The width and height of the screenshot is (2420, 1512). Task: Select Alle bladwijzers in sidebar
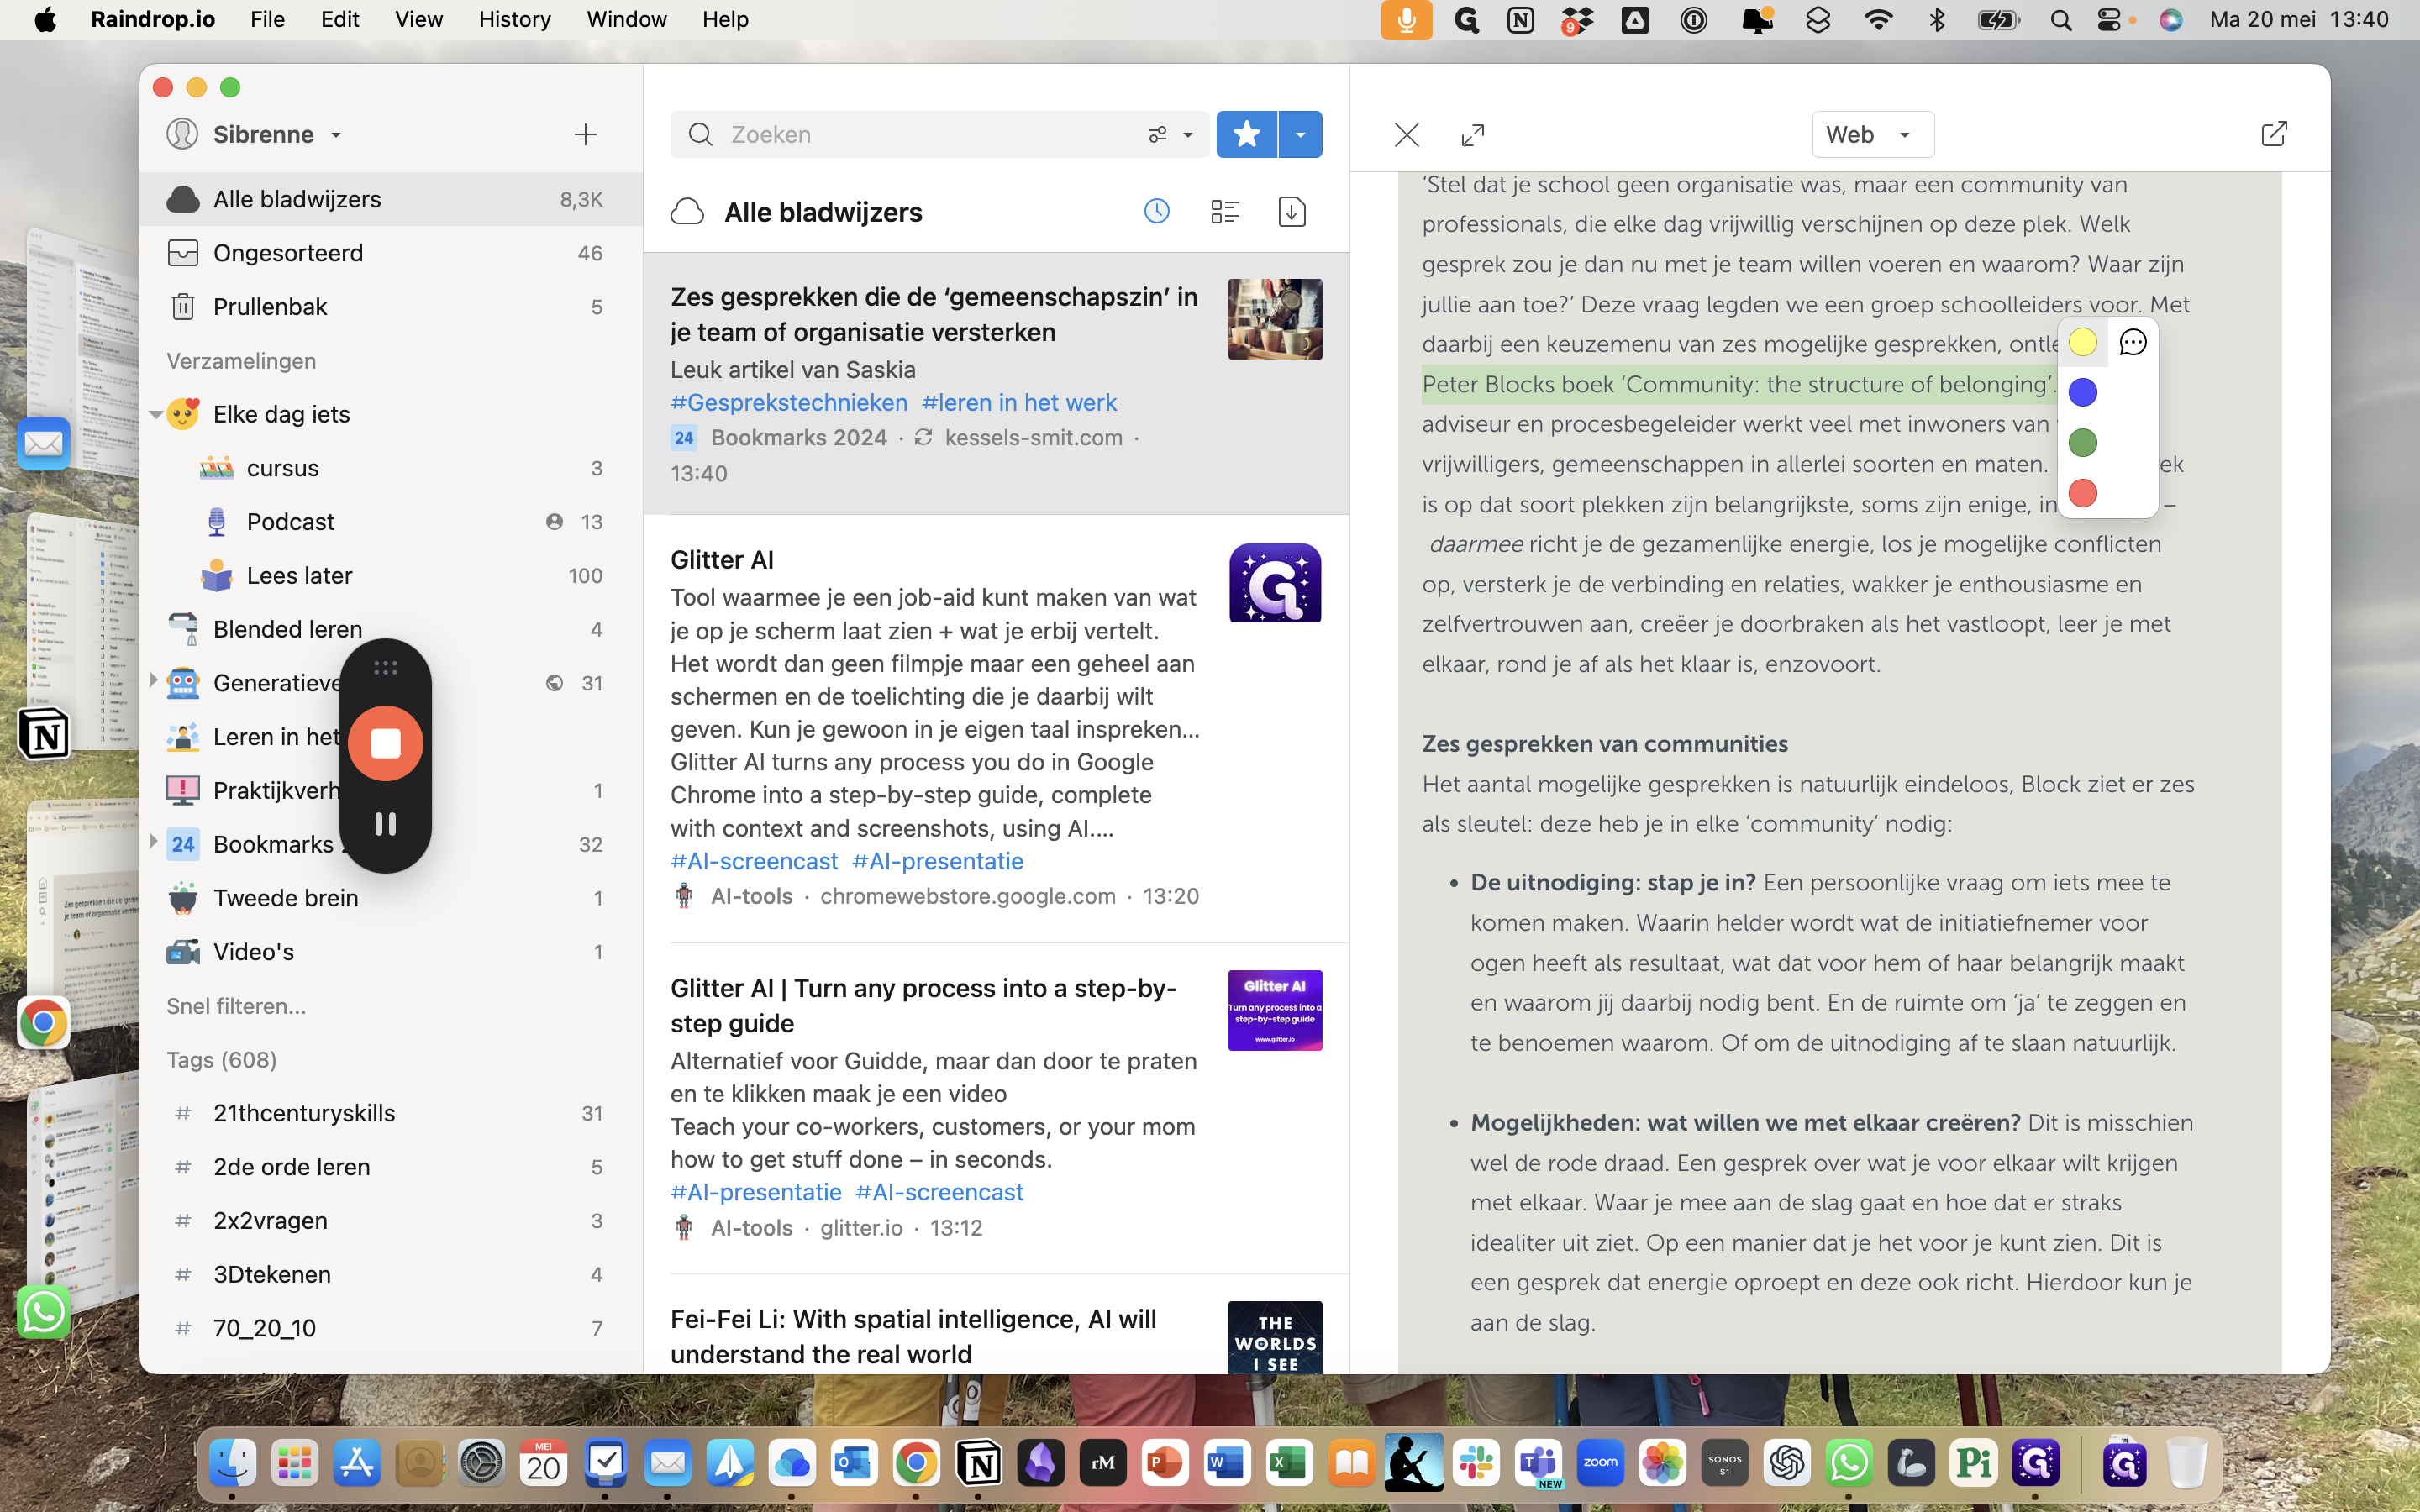[391, 199]
